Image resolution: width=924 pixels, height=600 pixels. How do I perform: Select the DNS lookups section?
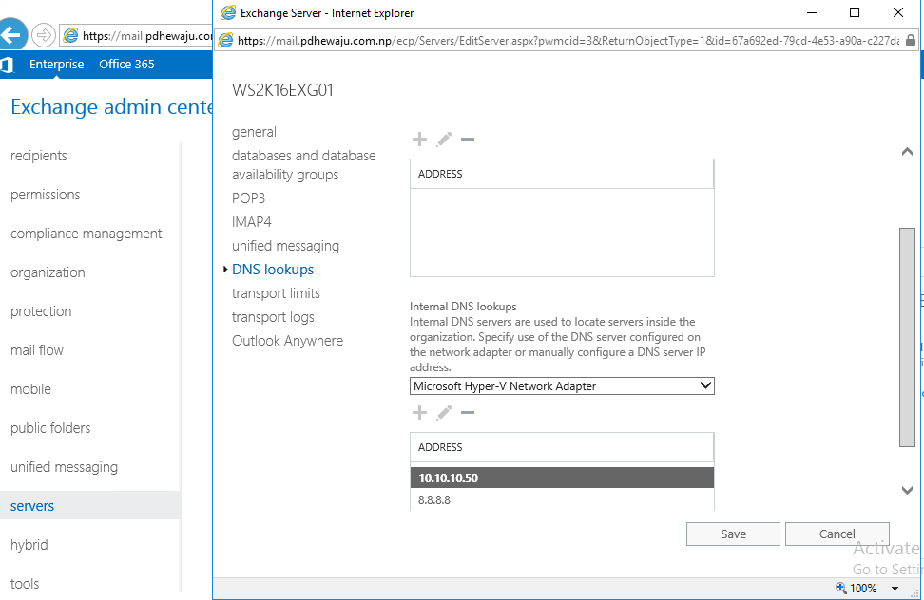[x=273, y=270]
